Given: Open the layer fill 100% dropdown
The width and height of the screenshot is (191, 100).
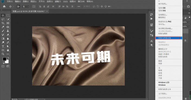Looking at the screenshot, I should [x=189, y=26].
